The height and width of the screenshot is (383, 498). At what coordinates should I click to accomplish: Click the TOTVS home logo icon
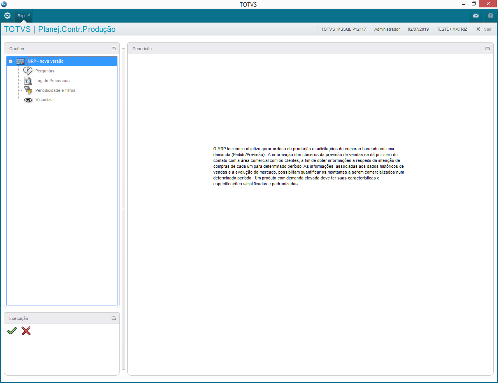(x=7, y=16)
